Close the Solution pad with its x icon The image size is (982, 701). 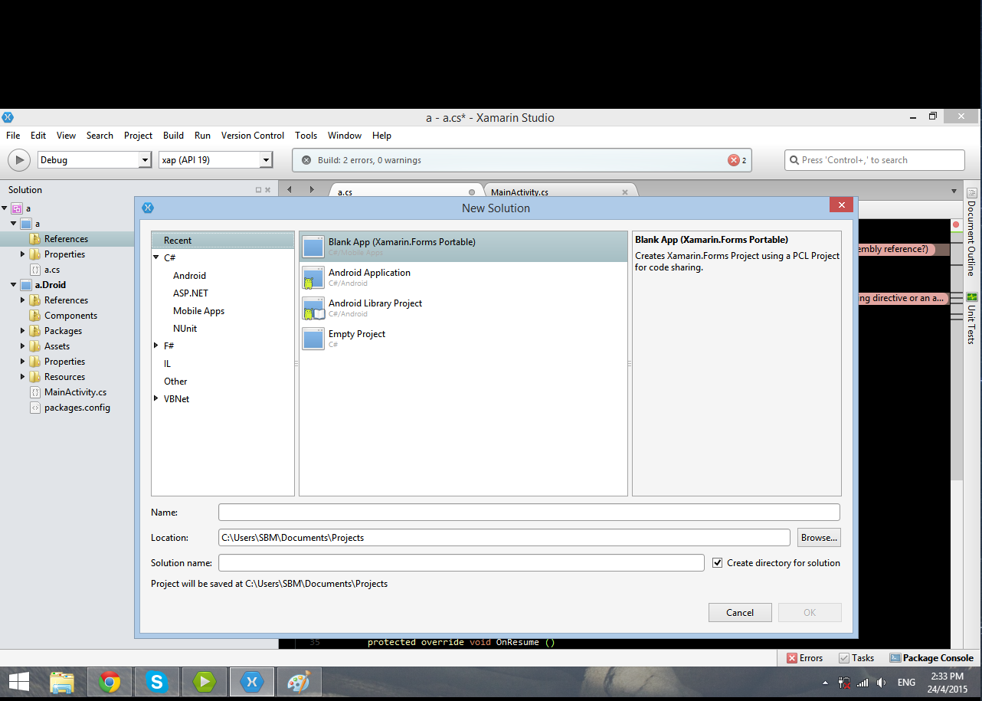(x=268, y=190)
